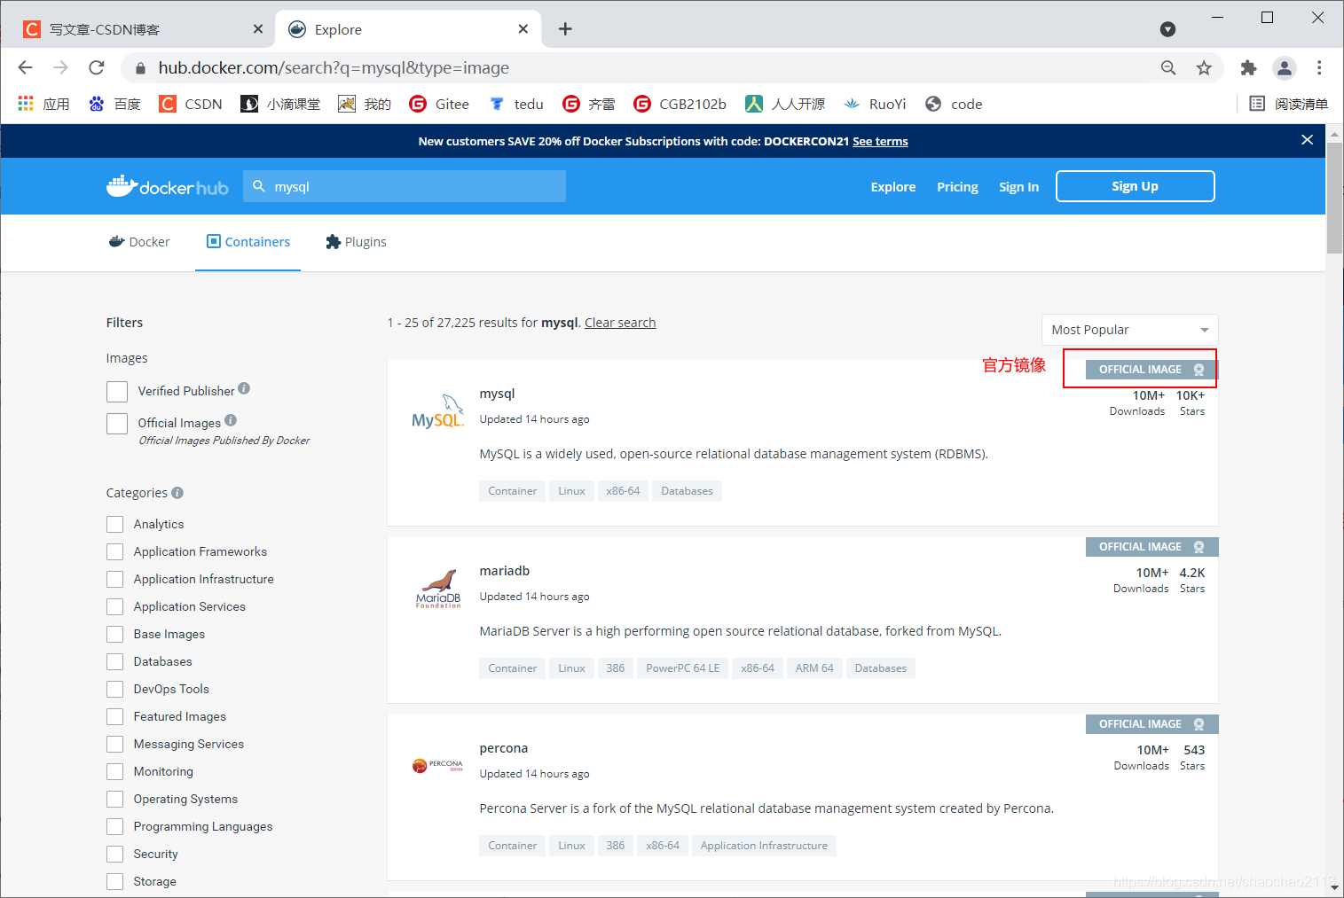Open the RuoYi bookmark
Image resolution: width=1344 pixels, height=898 pixels.
click(x=875, y=104)
